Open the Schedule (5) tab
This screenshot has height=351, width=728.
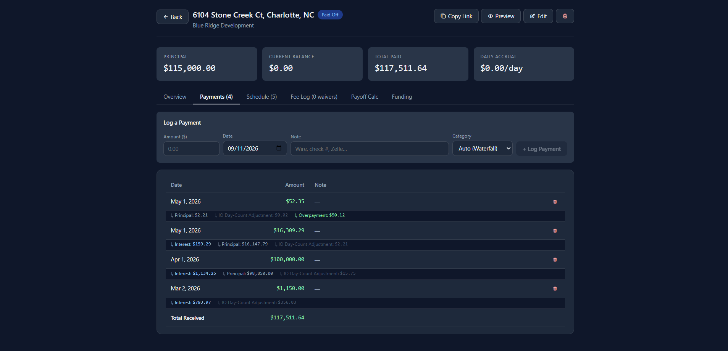[x=261, y=97]
